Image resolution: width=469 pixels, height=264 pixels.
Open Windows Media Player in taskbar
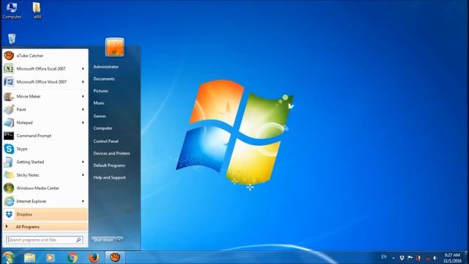(x=51, y=257)
